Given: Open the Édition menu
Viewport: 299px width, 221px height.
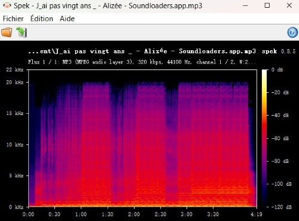Looking at the screenshot, I should tap(42, 19).
